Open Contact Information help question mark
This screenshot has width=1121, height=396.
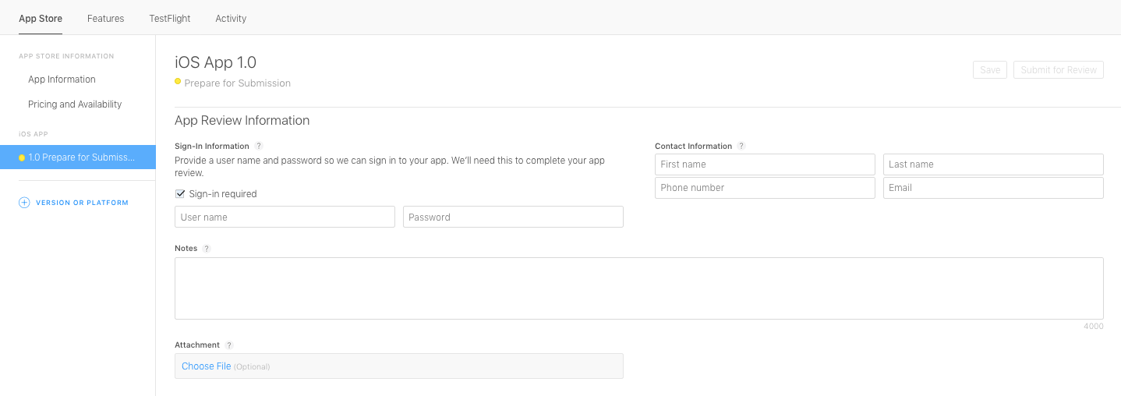tap(741, 146)
